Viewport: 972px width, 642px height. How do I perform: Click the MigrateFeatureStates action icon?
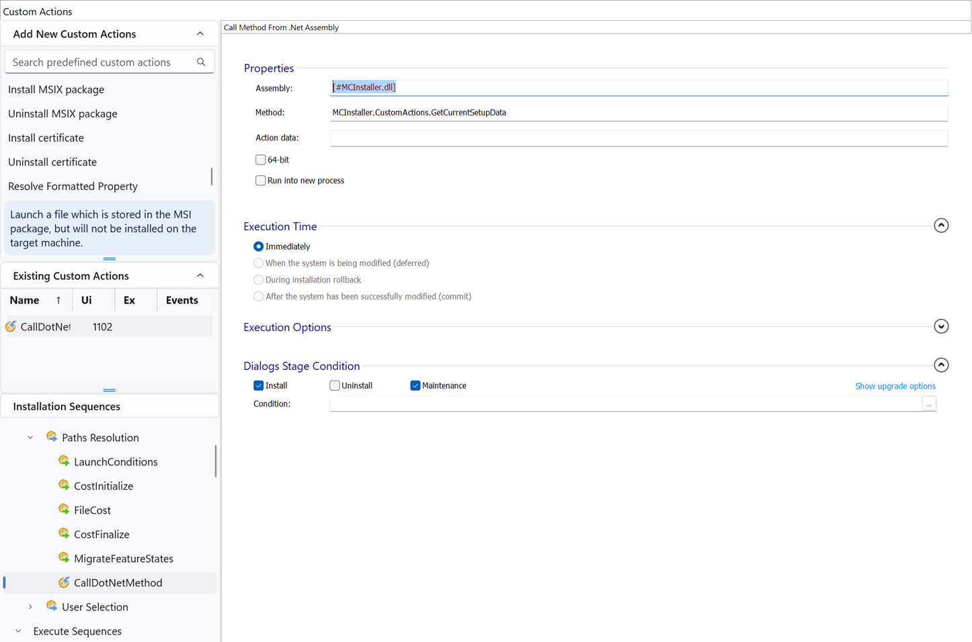click(64, 558)
